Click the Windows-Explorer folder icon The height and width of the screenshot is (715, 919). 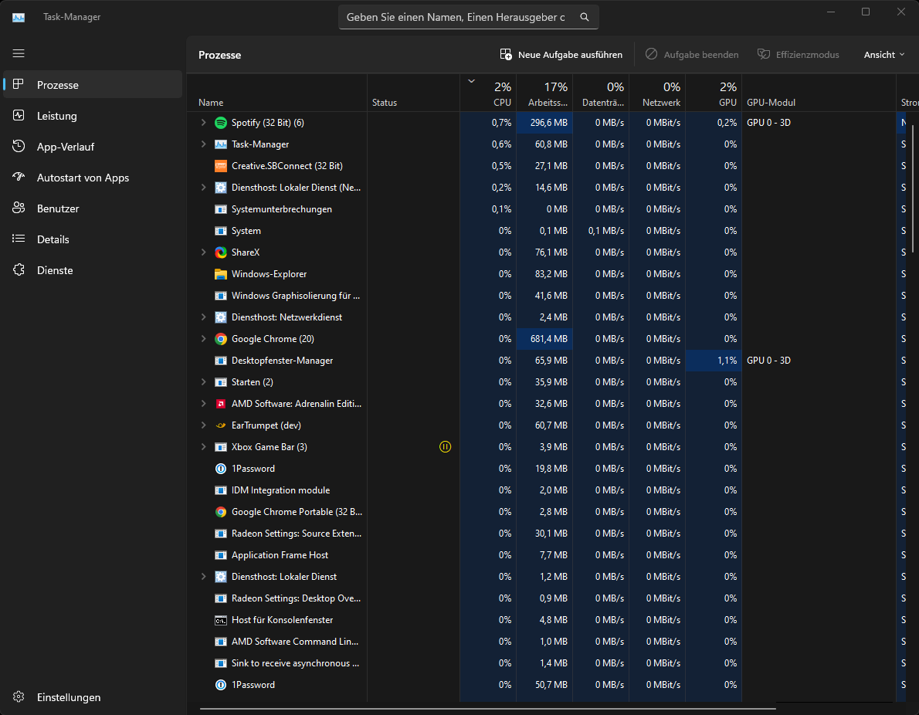point(220,274)
